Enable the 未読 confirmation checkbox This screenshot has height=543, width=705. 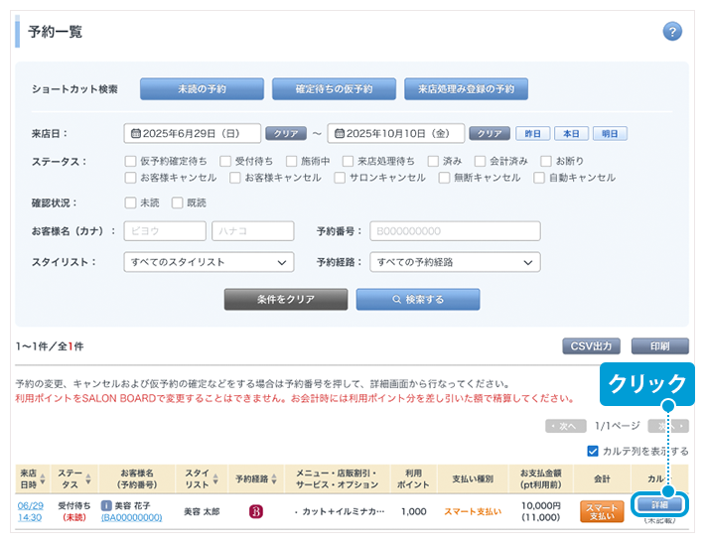pos(131,203)
